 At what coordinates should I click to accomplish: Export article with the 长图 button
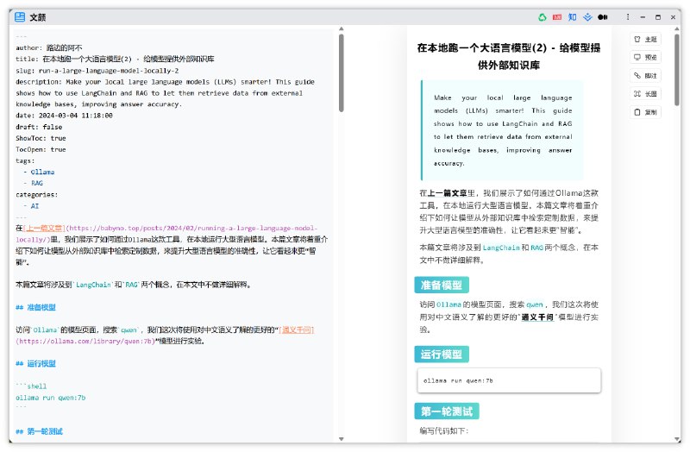pos(645,93)
